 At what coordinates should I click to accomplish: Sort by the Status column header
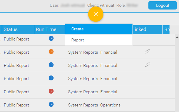point(18,29)
